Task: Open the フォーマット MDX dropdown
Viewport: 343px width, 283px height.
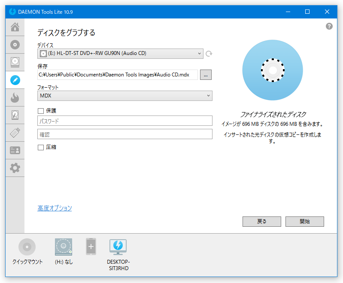Action: coord(124,96)
